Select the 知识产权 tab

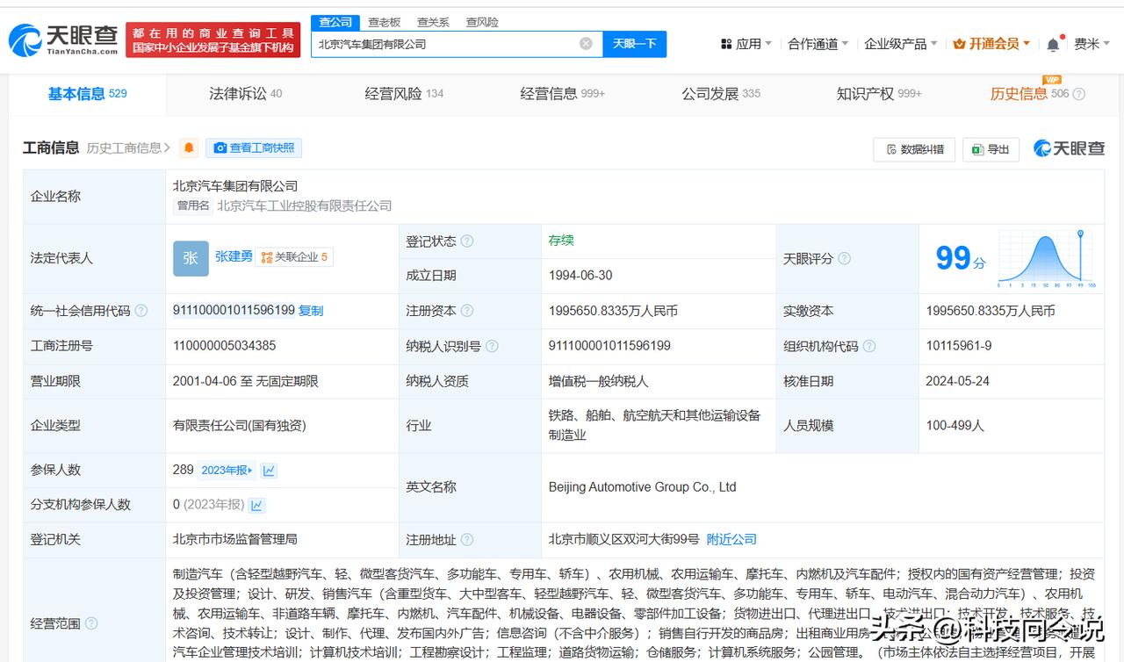(879, 94)
